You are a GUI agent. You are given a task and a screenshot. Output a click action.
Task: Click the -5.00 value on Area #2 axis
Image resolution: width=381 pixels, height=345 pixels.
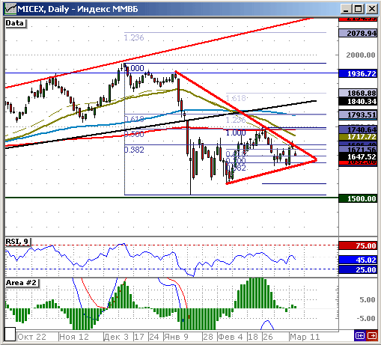pos(365,318)
